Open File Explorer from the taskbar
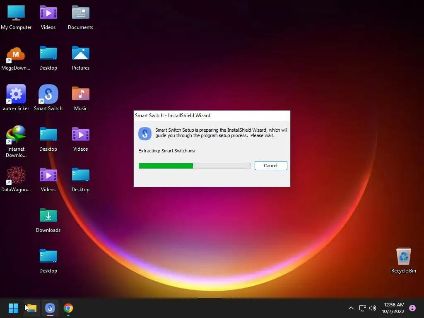Image resolution: width=424 pixels, height=318 pixels. click(x=31, y=308)
